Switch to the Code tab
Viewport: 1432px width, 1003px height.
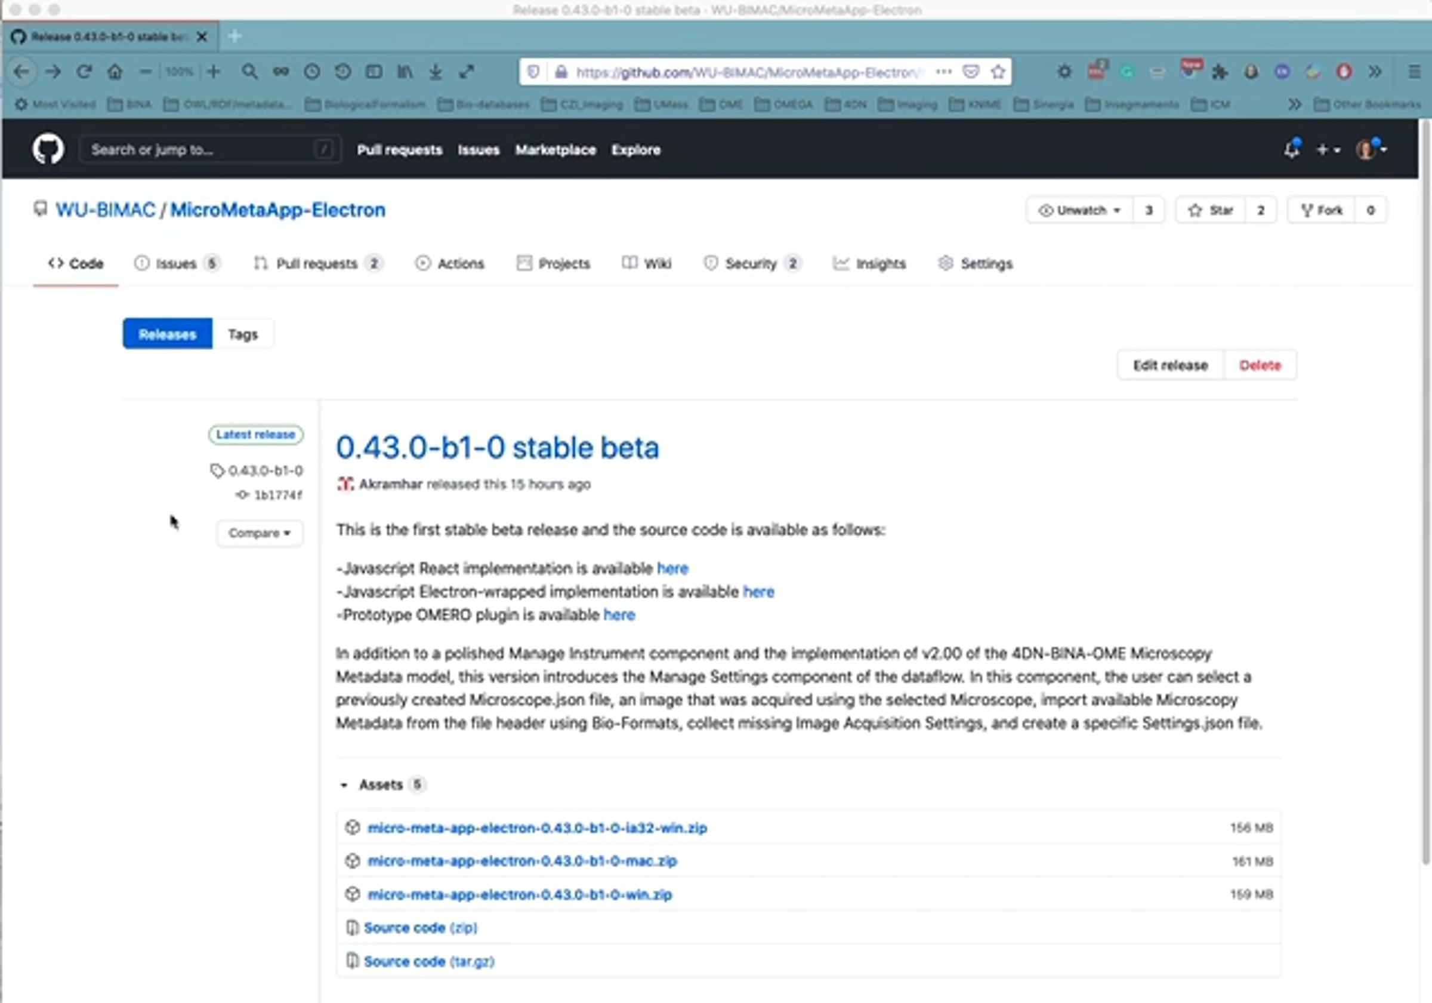pyautogui.click(x=75, y=263)
